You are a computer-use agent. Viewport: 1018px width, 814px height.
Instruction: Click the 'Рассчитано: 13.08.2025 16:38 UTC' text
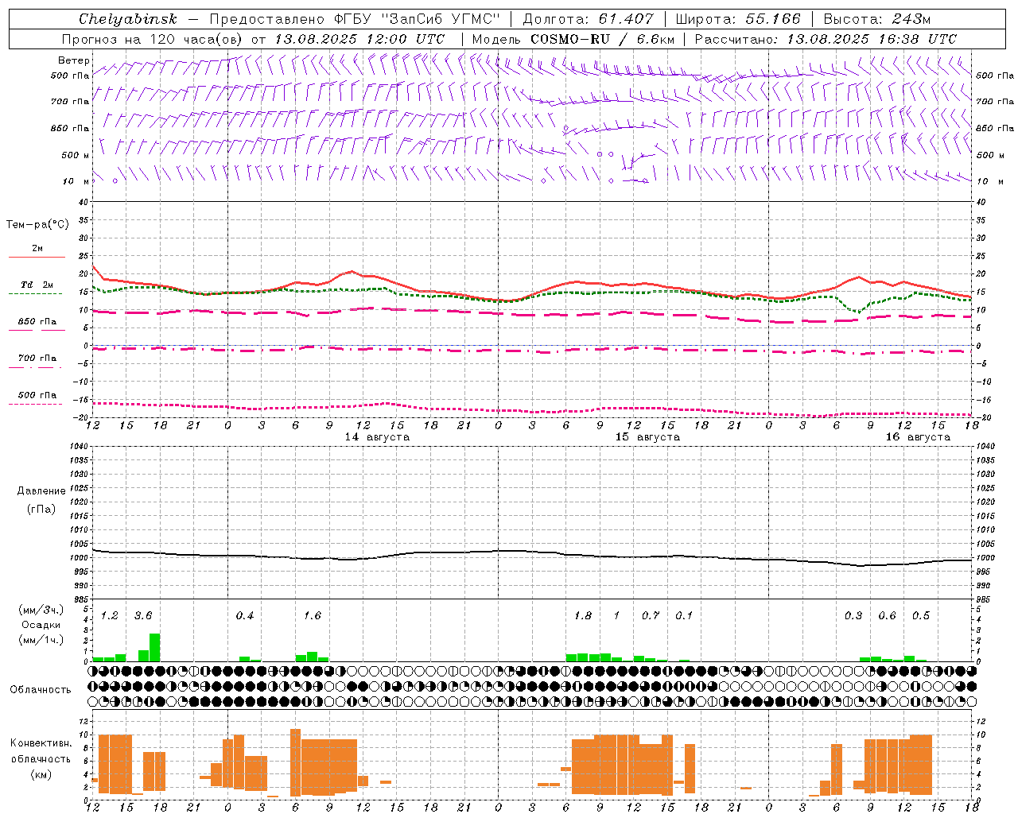826,39
